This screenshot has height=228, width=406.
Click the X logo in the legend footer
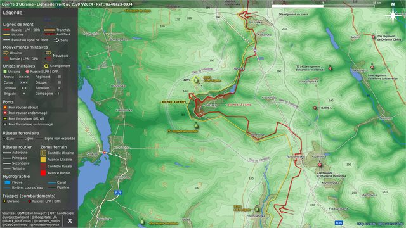tap(70, 221)
